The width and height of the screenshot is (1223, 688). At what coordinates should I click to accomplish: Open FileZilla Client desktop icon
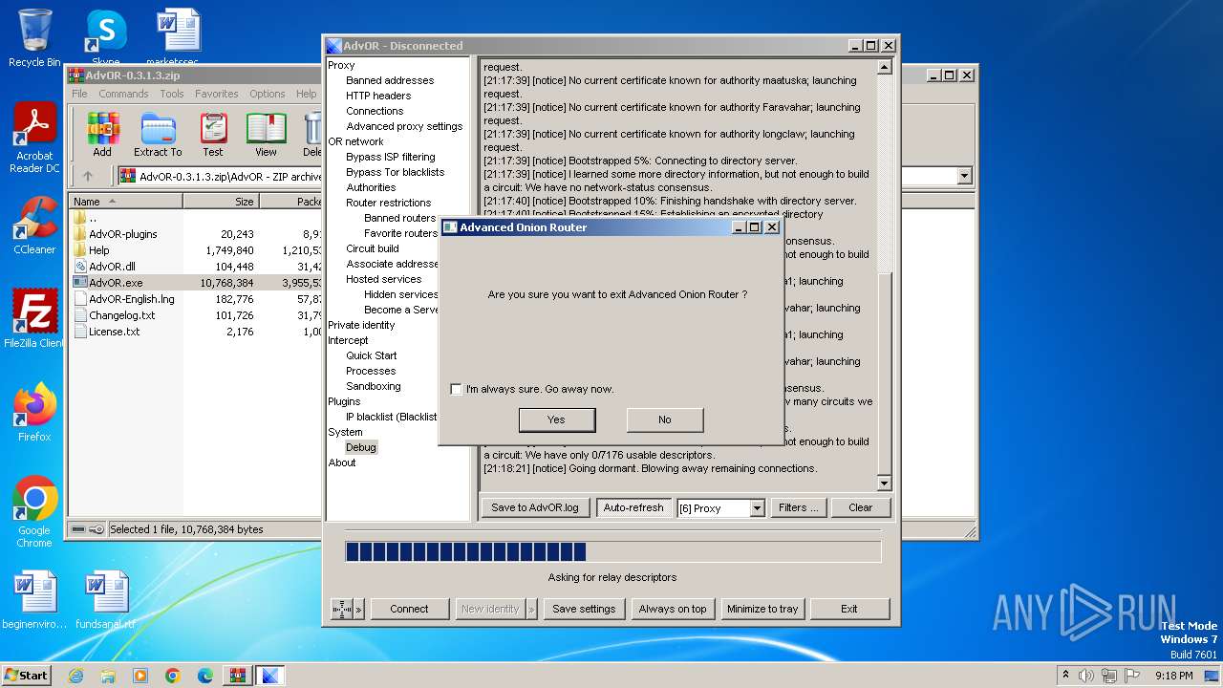[34, 319]
